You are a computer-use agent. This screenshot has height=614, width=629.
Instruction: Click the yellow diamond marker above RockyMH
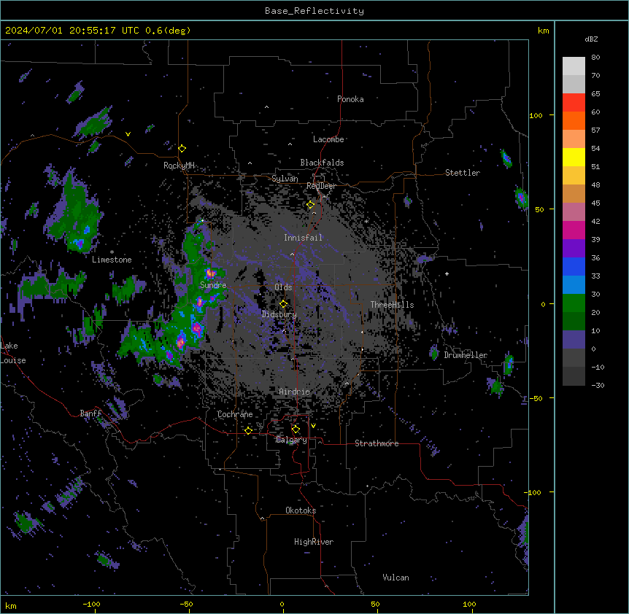click(182, 149)
